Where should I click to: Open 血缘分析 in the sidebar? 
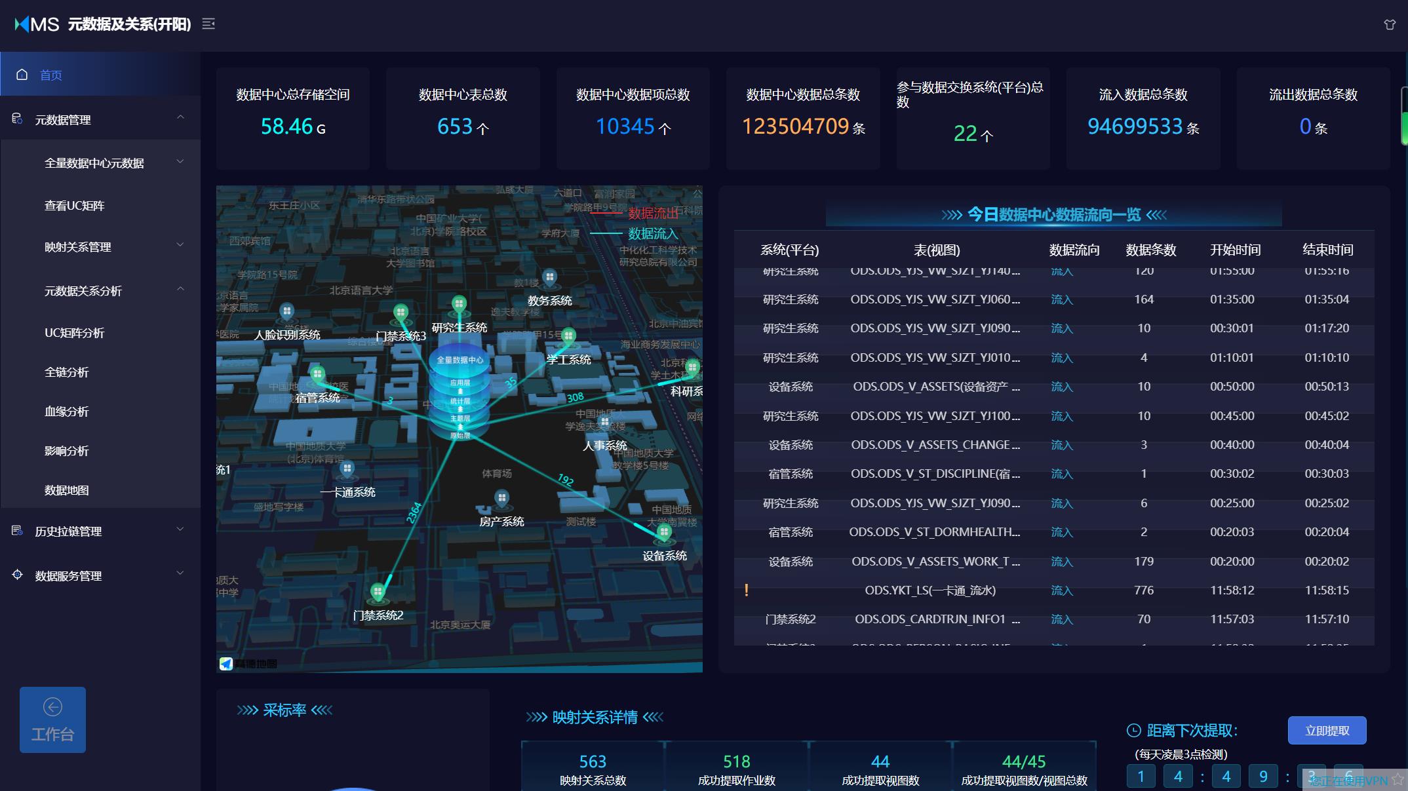click(x=66, y=412)
